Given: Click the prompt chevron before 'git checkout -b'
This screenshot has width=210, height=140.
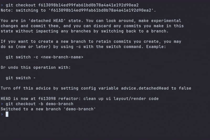Looking at the screenshot, I should pos(2,104).
